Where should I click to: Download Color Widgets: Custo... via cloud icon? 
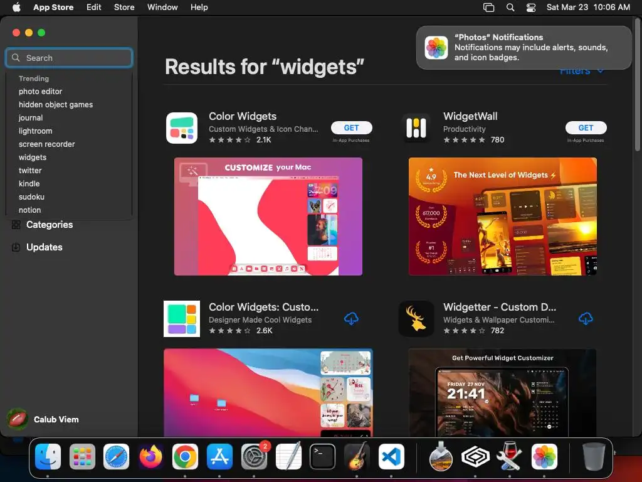tap(351, 318)
